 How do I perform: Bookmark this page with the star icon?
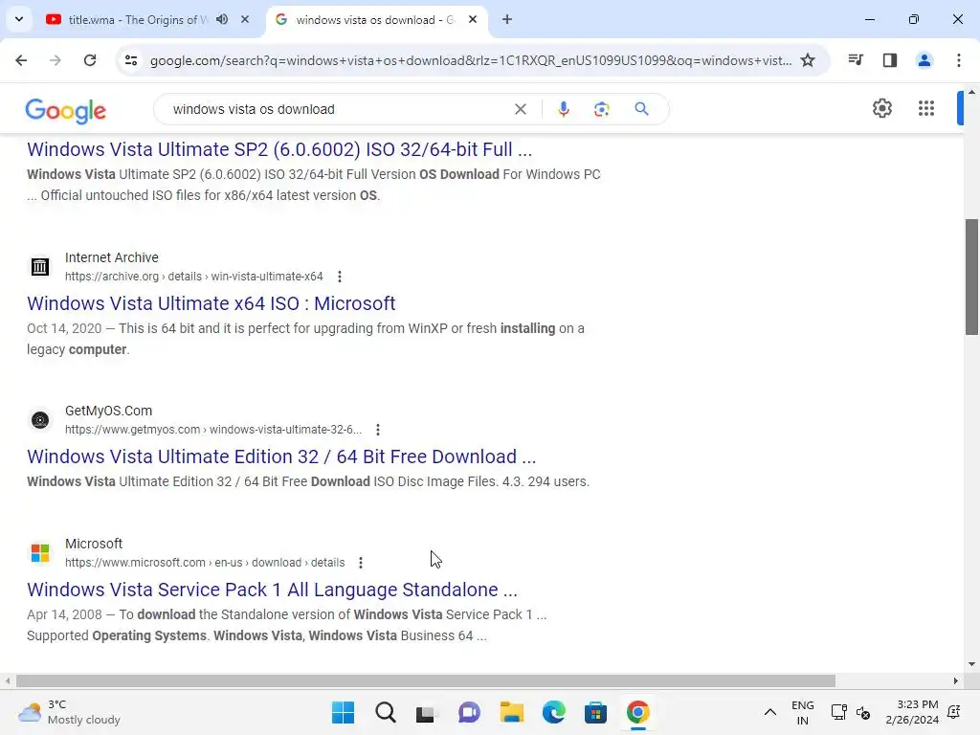pyautogui.click(x=808, y=60)
